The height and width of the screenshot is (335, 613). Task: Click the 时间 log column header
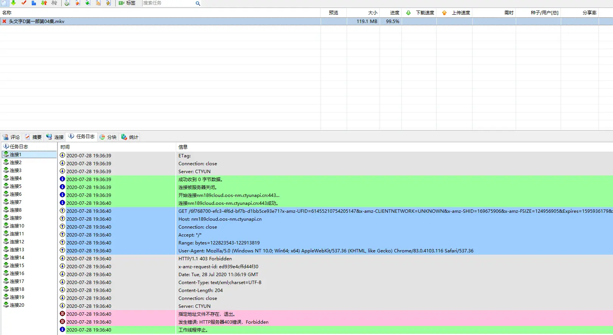[x=117, y=147]
